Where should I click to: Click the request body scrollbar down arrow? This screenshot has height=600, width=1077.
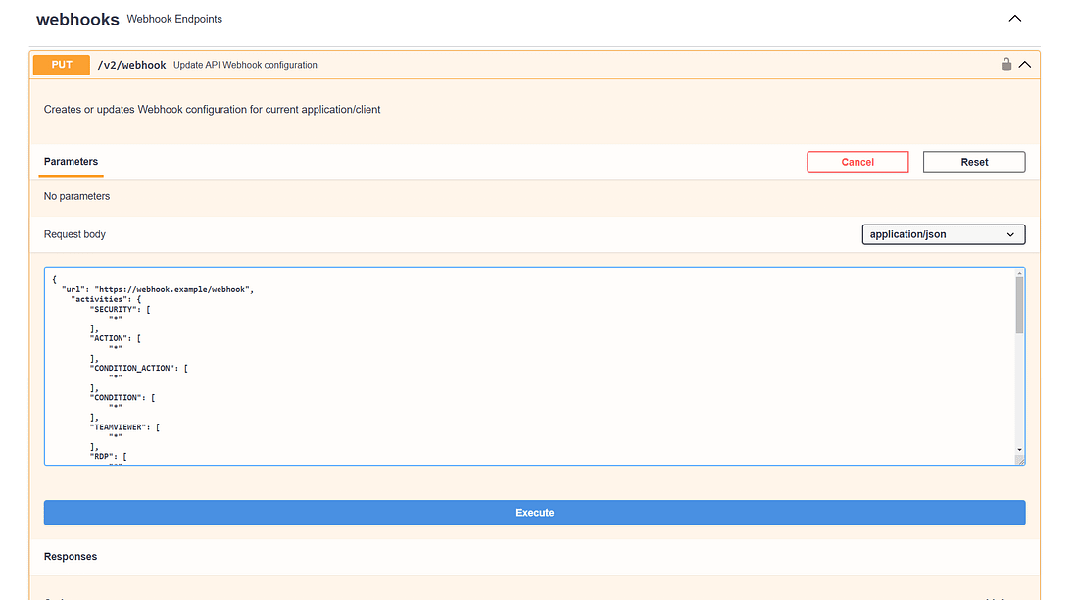[1019, 449]
